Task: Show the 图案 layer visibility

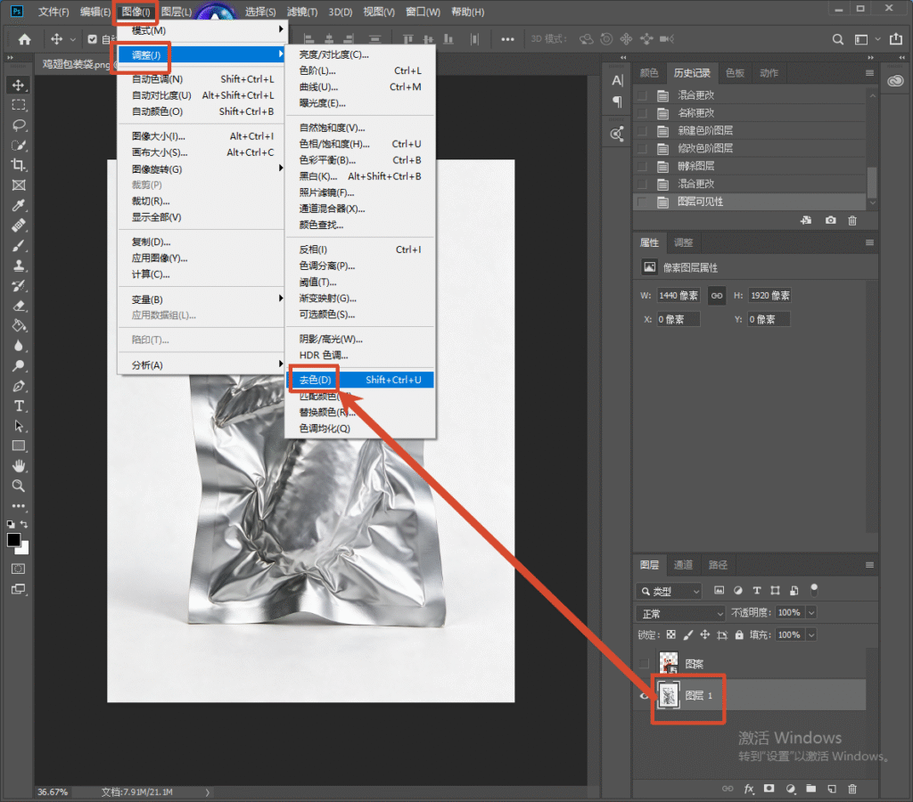Action: (644, 664)
